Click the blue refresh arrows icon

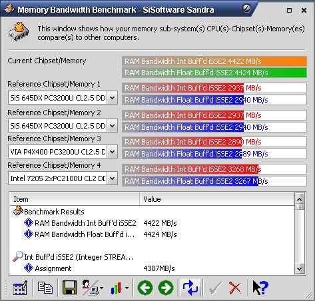pos(190,288)
